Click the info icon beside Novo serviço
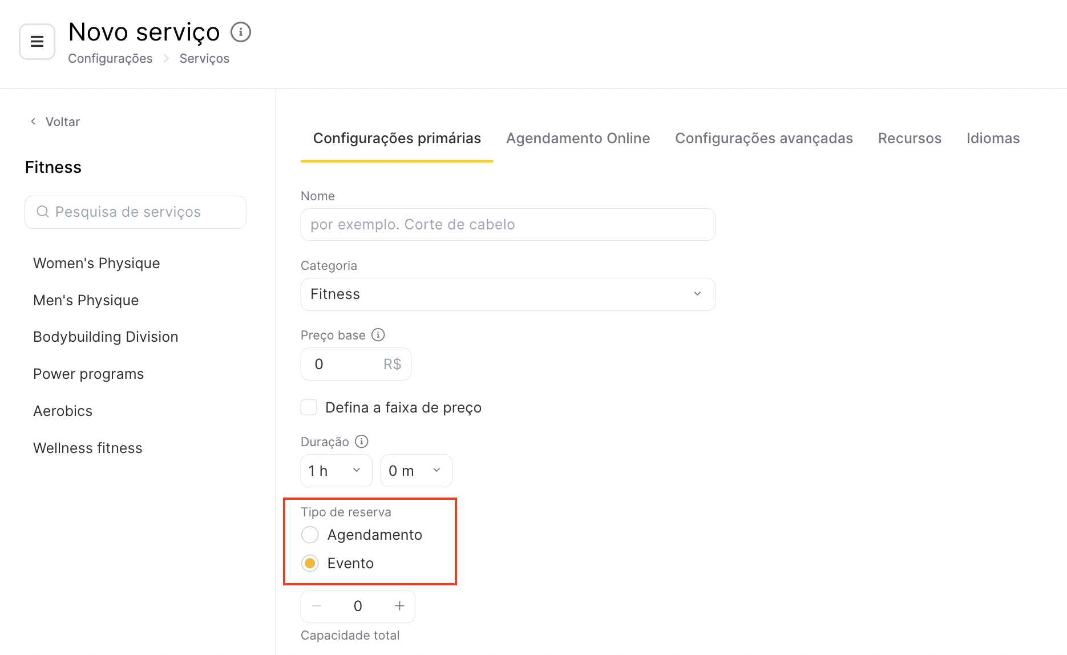Screen dimensions: 1067x655 [241, 32]
